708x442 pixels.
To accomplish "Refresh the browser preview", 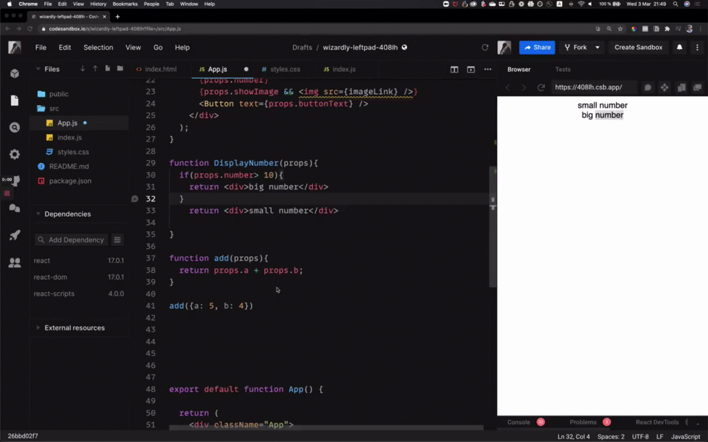I will point(541,87).
